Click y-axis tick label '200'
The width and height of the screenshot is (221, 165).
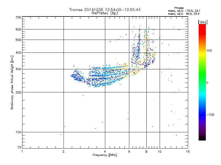(19, 92)
